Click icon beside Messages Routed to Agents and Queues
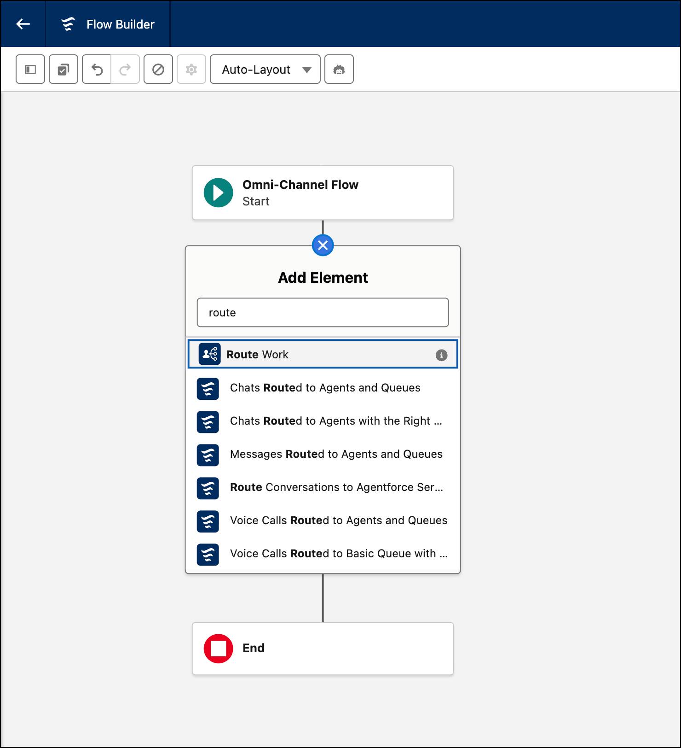The height and width of the screenshot is (748, 681). (x=208, y=455)
